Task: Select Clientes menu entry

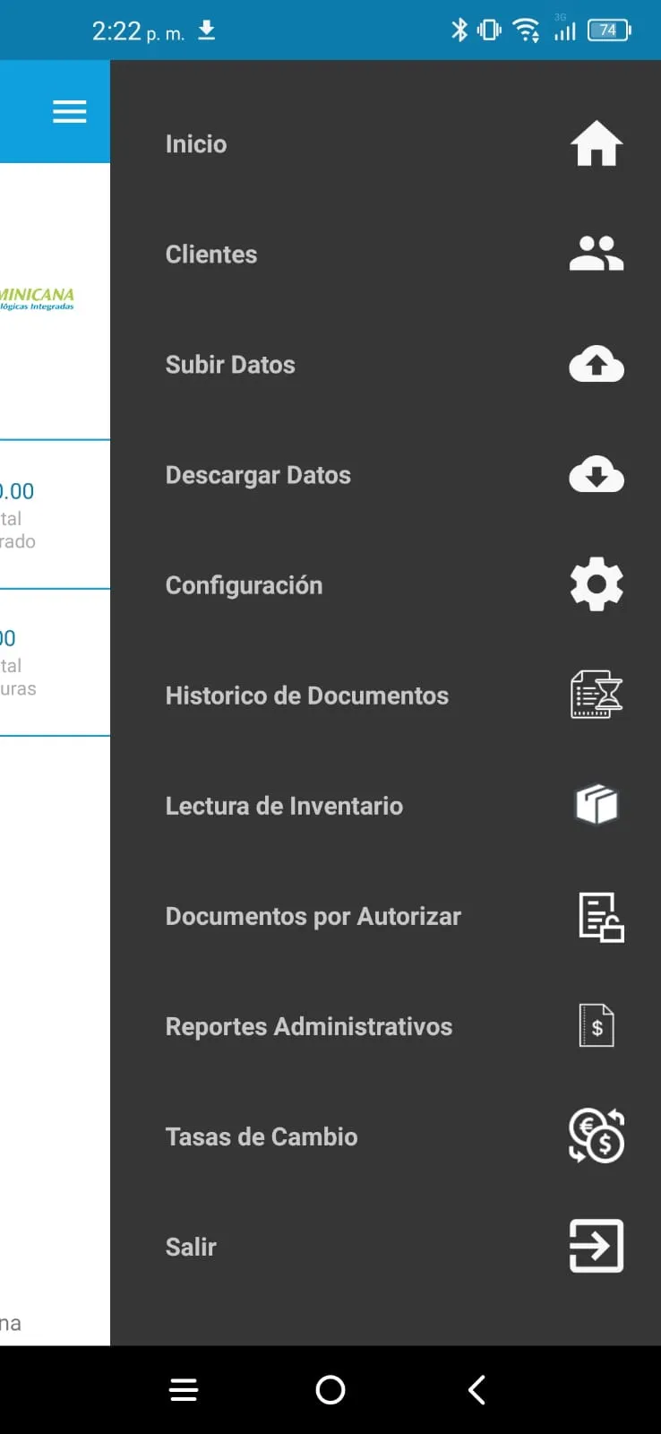Action: 211,255
